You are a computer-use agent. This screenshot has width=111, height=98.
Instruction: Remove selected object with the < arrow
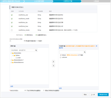(x=53, y=66)
